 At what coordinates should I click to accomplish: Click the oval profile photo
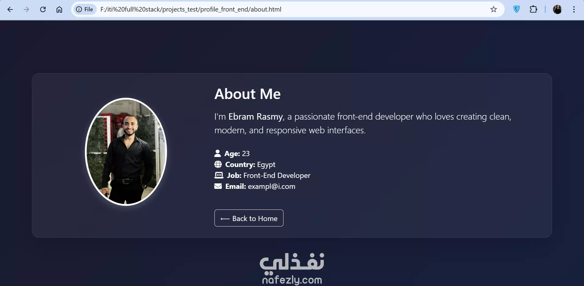pyautogui.click(x=126, y=152)
